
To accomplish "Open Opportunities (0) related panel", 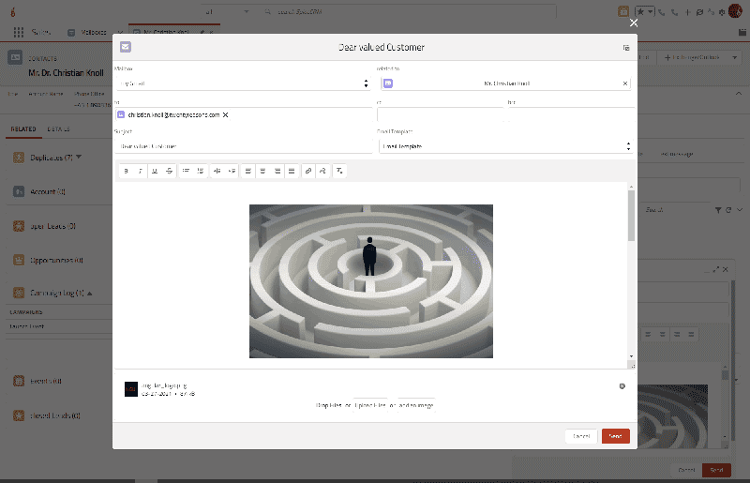I will pos(57,261).
